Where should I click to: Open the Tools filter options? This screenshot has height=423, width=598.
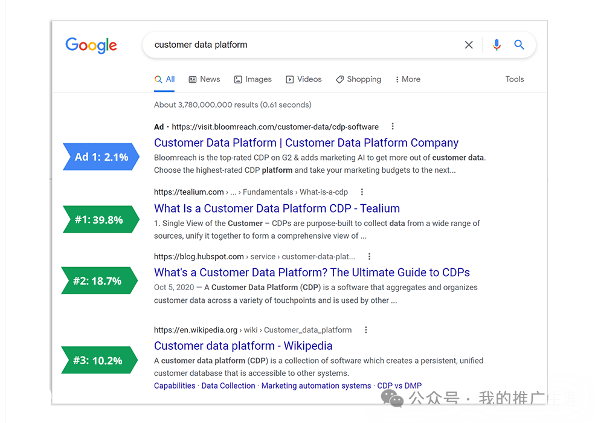pyautogui.click(x=515, y=79)
